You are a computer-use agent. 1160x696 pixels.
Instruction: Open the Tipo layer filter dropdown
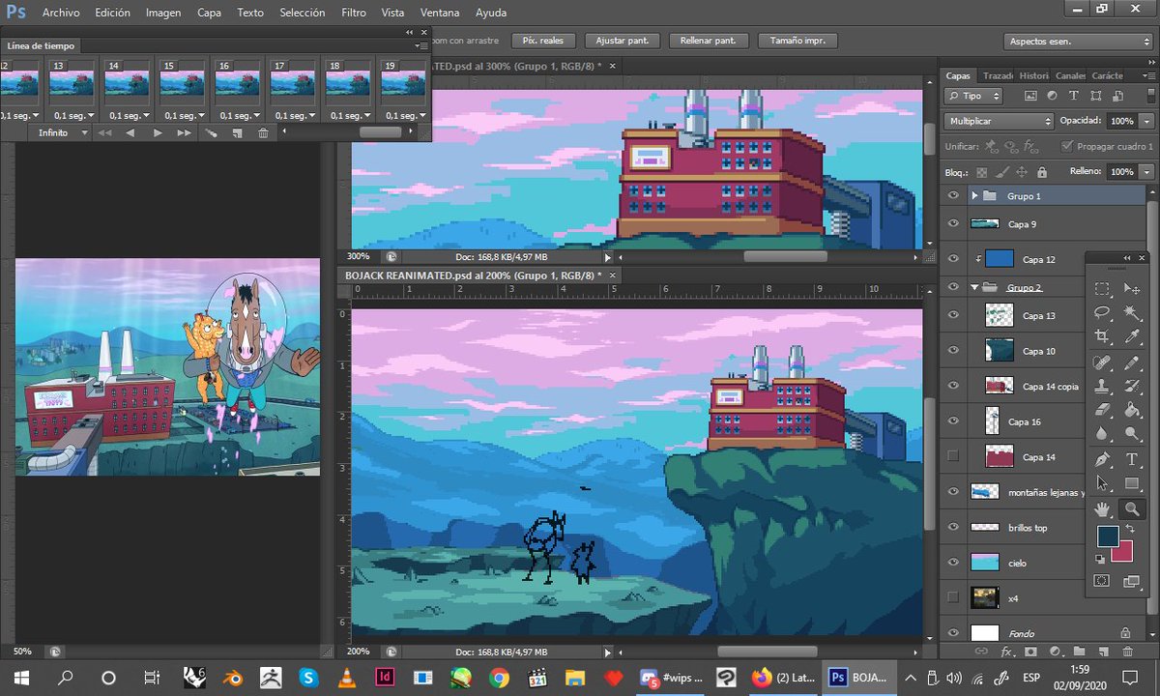(x=973, y=97)
